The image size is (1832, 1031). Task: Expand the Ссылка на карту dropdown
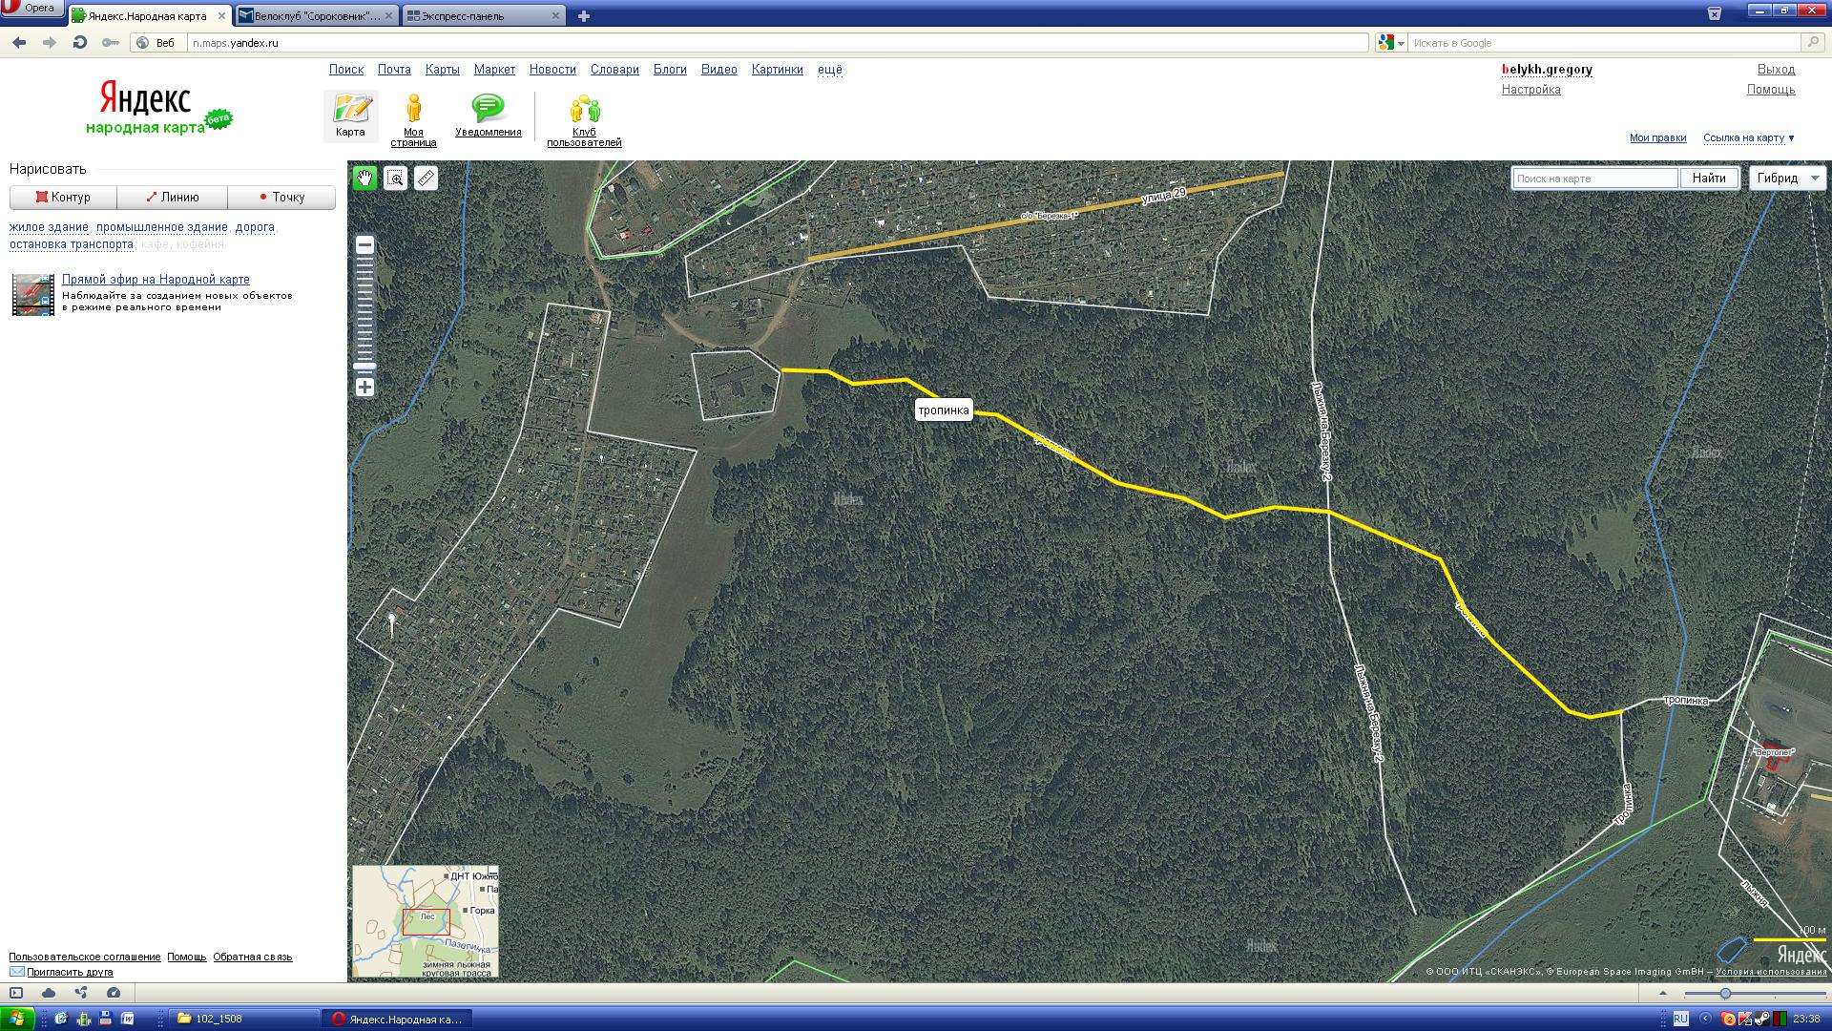coord(1748,137)
